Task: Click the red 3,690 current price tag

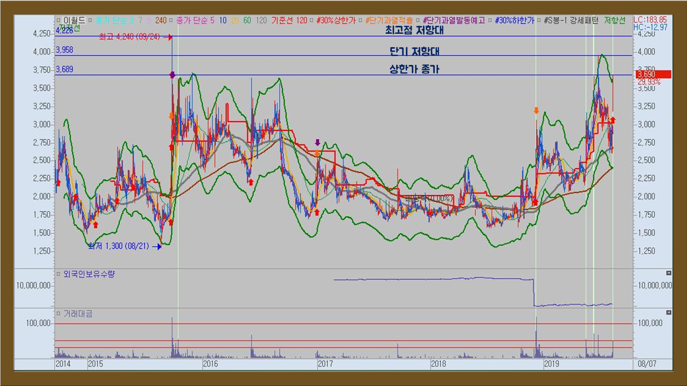Action: (x=653, y=74)
